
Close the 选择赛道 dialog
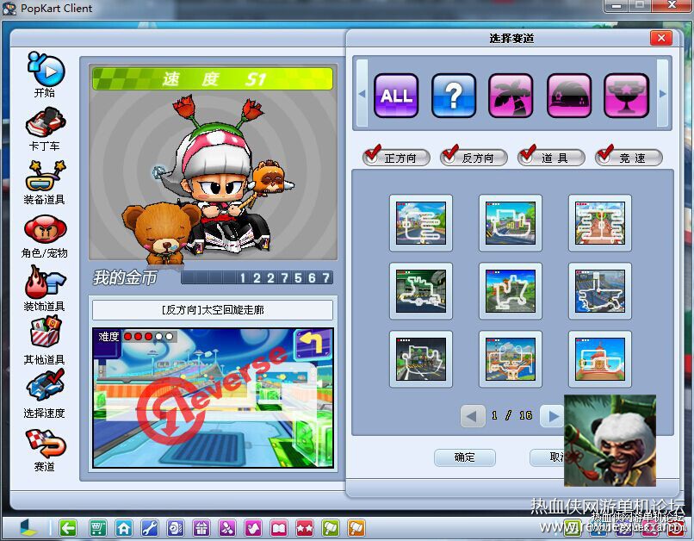[661, 38]
